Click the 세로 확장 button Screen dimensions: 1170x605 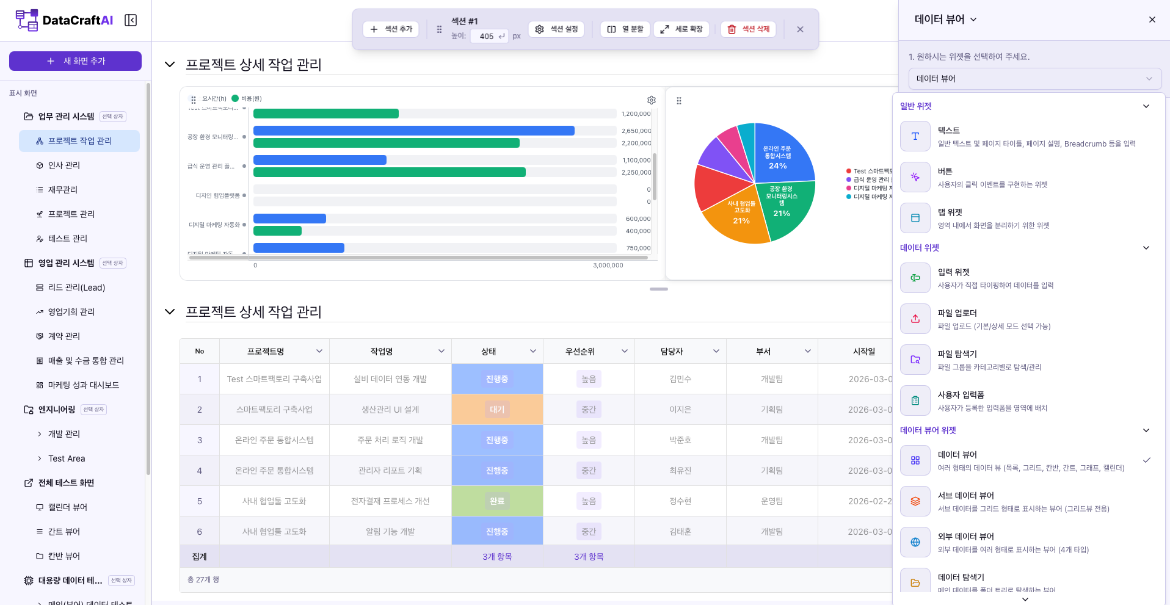(x=681, y=29)
